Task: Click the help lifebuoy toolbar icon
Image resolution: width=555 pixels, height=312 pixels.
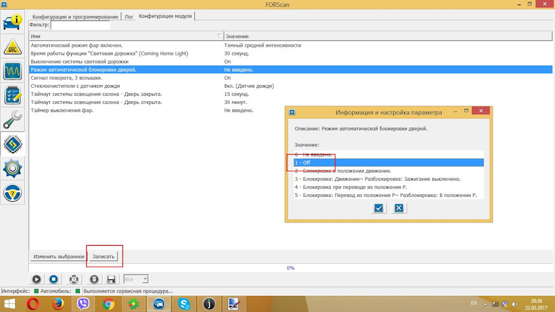Action: 73,279
